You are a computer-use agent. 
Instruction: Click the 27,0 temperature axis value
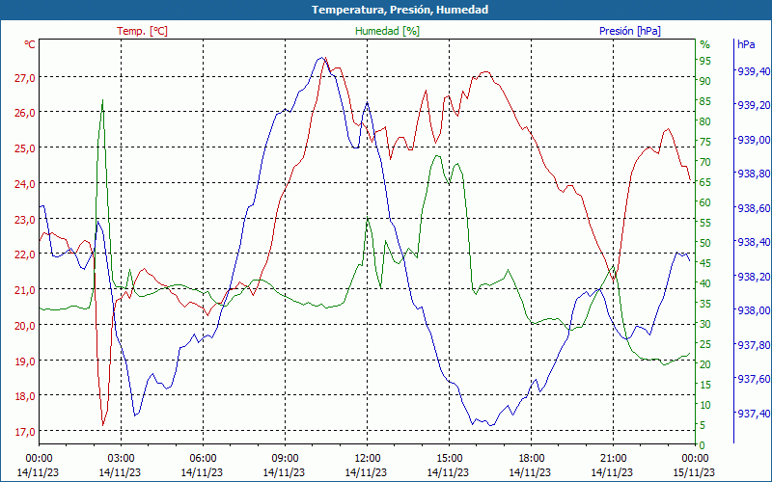25,77
